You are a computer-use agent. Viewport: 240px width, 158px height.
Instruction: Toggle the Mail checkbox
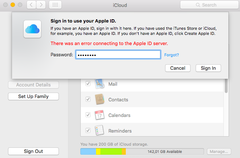coord(88,84)
